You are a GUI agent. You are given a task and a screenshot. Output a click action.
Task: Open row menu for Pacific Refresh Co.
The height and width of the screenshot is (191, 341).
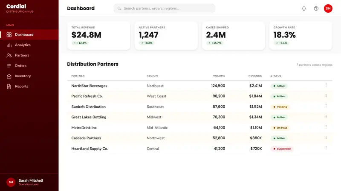pyautogui.click(x=326, y=95)
